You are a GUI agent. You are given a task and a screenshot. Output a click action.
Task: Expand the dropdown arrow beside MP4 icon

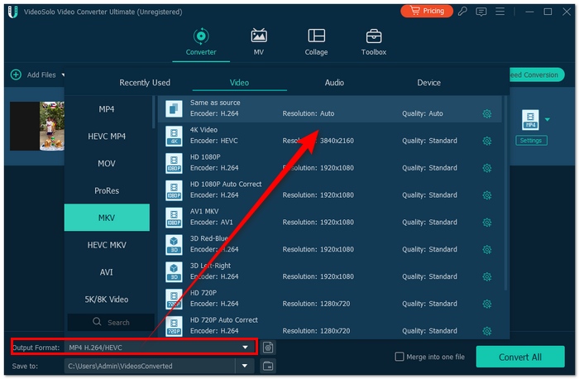548,119
